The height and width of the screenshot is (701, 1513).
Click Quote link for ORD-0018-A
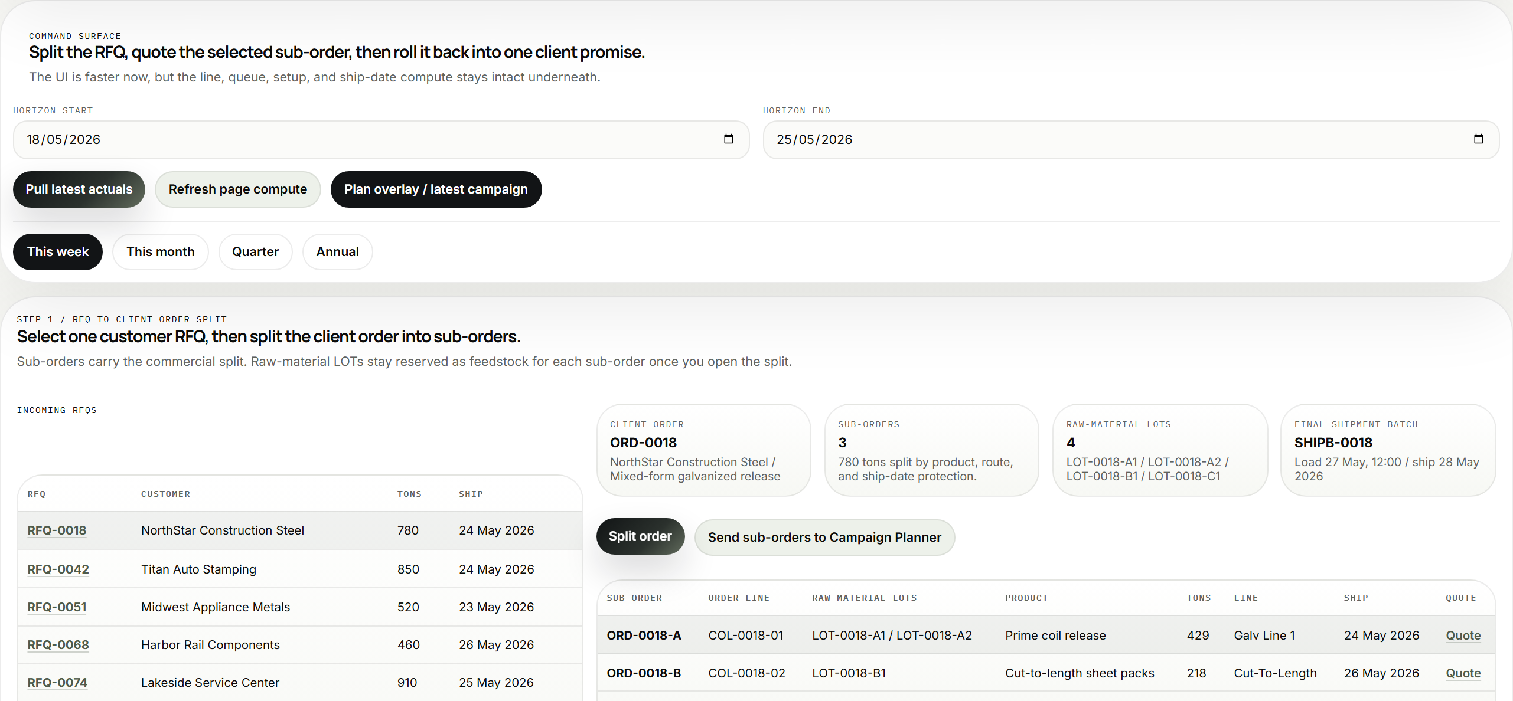coord(1463,636)
